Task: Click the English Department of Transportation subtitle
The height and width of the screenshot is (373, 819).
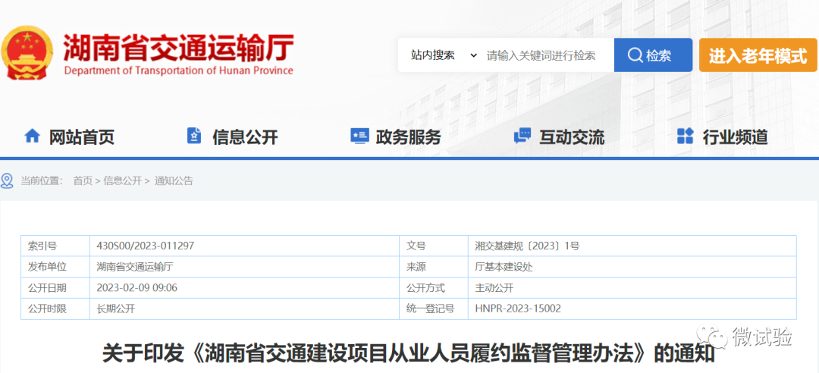Action: pos(179,71)
